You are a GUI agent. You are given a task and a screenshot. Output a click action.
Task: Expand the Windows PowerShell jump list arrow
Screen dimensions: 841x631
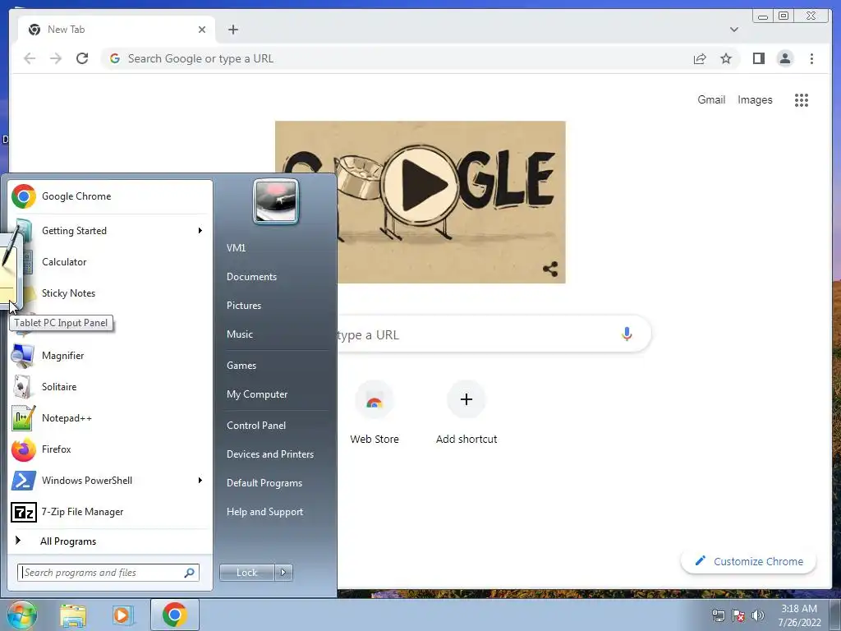[200, 480]
